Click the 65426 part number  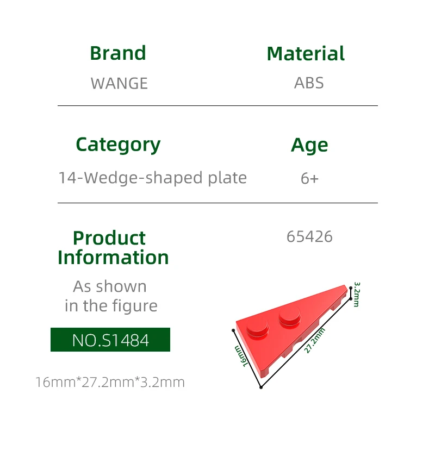tap(309, 237)
